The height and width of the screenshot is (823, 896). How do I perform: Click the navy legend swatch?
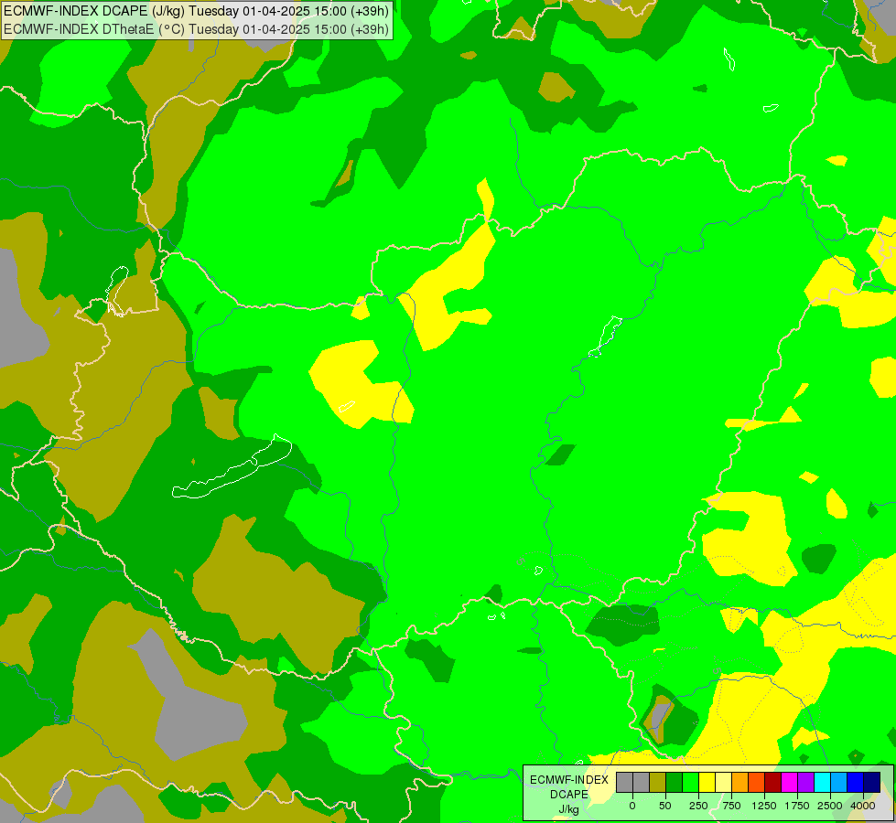click(x=872, y=783)
